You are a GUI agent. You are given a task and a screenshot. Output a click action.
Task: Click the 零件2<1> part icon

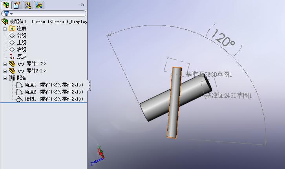point(12,71)
